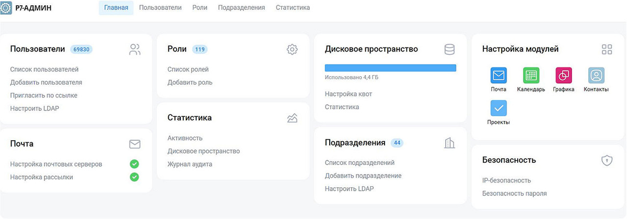Click the gear icon in Роли card
This screenshot has height=219, width=627.
292,50
